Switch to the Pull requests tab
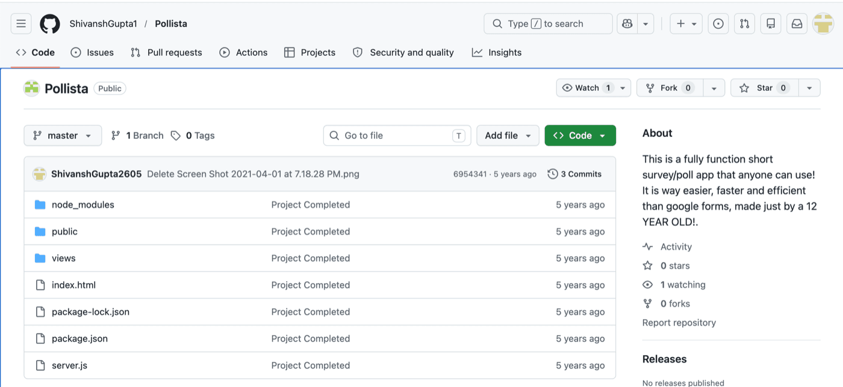The image size is (843, 387). coord(166,52)
